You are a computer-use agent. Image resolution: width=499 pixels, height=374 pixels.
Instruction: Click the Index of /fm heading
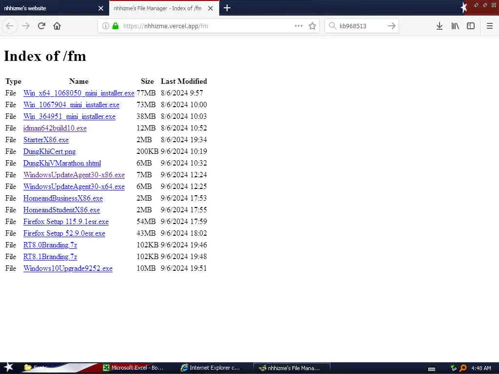pos(45,56)
